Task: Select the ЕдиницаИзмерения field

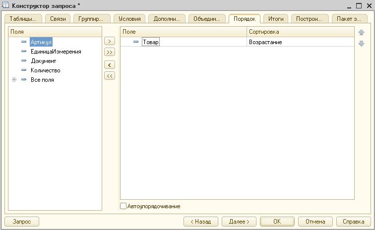Action: click(56, 52)
